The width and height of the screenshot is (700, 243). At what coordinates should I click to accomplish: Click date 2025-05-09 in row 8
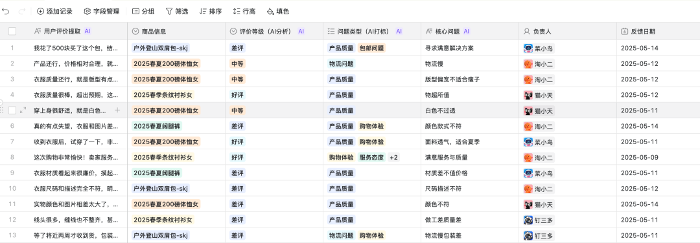(x=639, y=157)
